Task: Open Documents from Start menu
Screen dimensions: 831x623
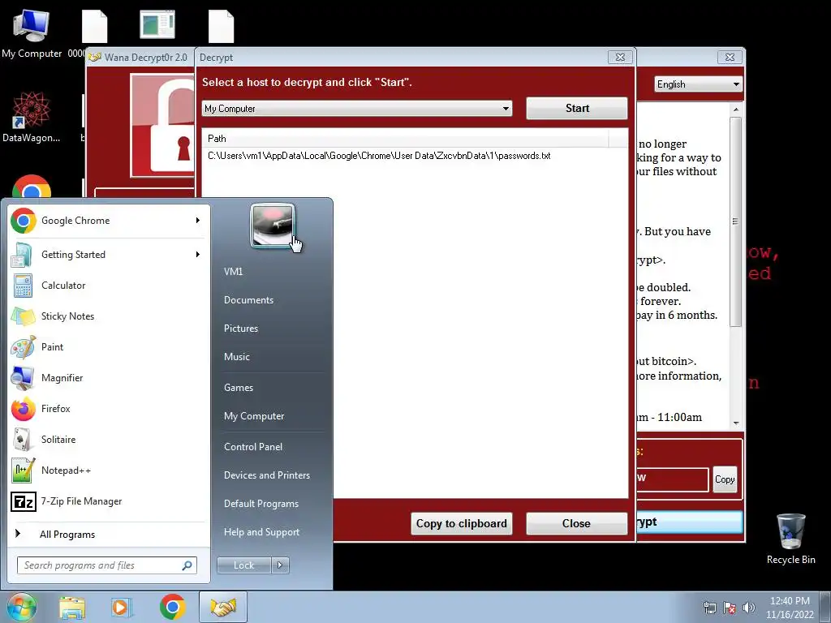Action: point(248,300)
